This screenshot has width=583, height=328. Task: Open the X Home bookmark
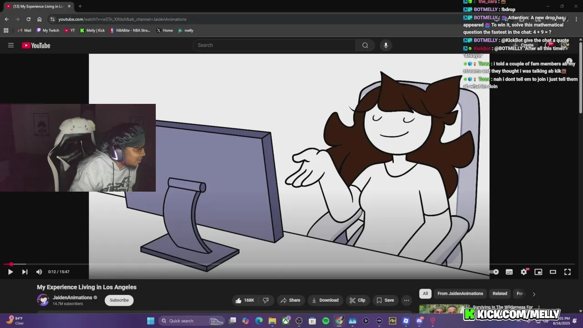[164, 31]
